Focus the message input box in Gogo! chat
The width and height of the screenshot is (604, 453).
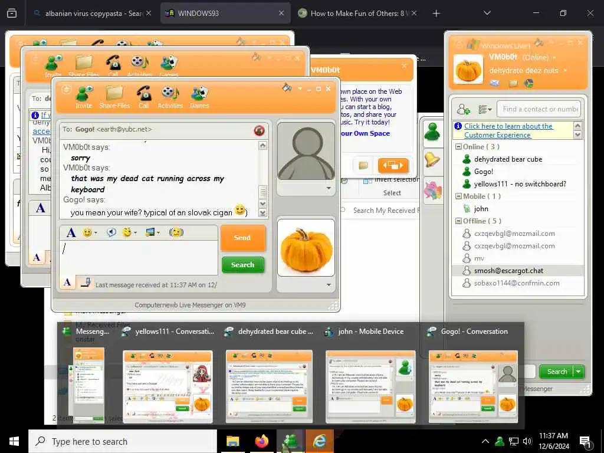point(139,258)
